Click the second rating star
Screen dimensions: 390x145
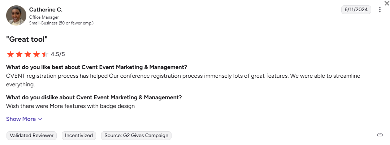pyautogui.click(x=19, y=54)
